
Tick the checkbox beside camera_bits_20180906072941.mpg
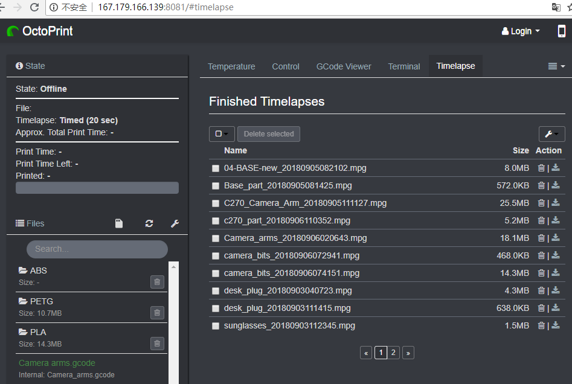pyautogui.click(x=216, y=255)
